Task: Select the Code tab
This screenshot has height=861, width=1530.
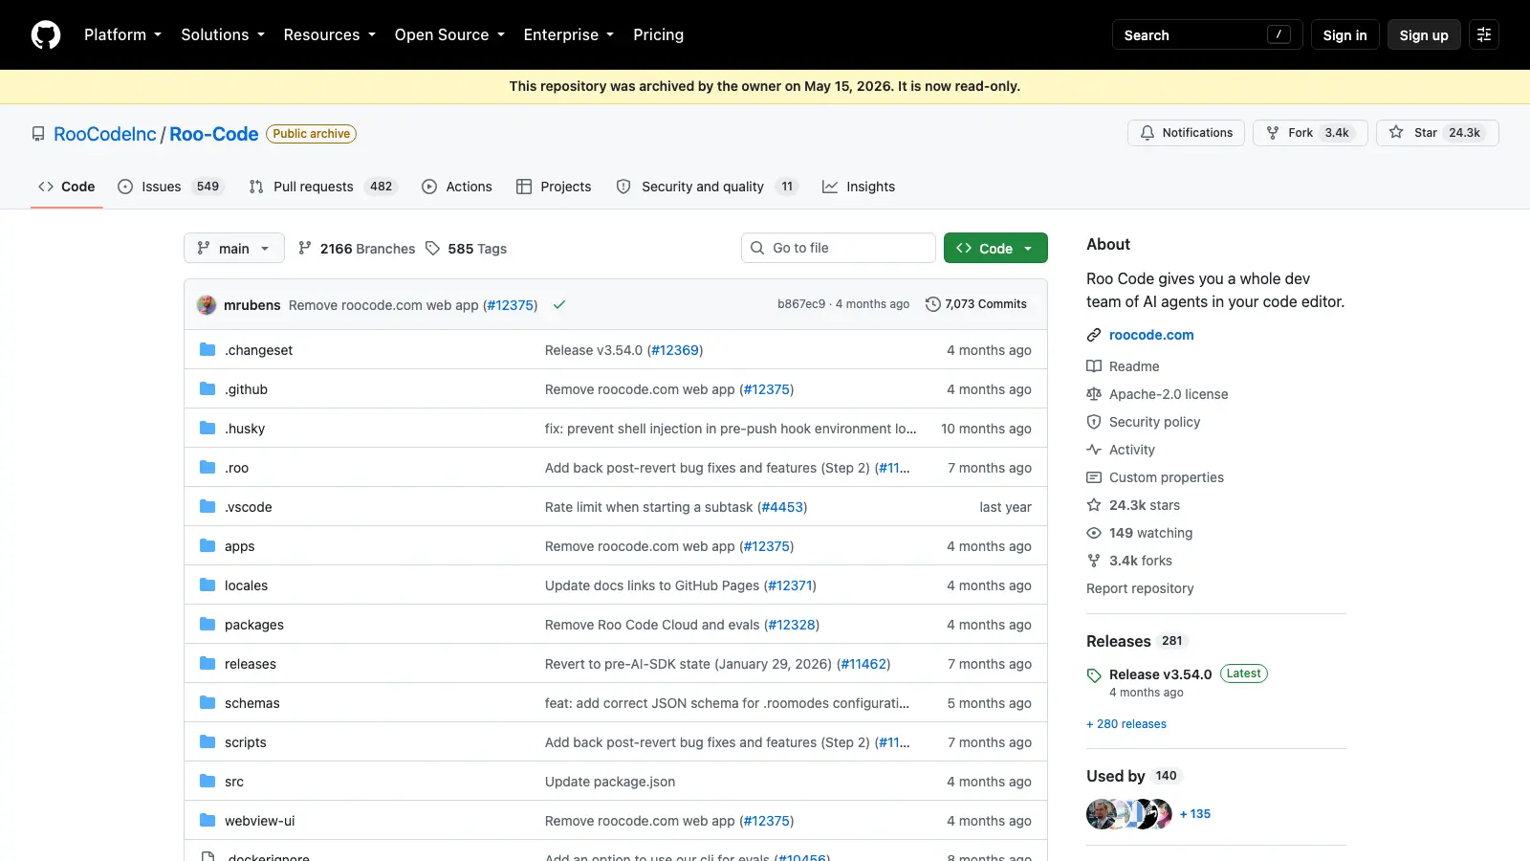Action: click(67, 187)
